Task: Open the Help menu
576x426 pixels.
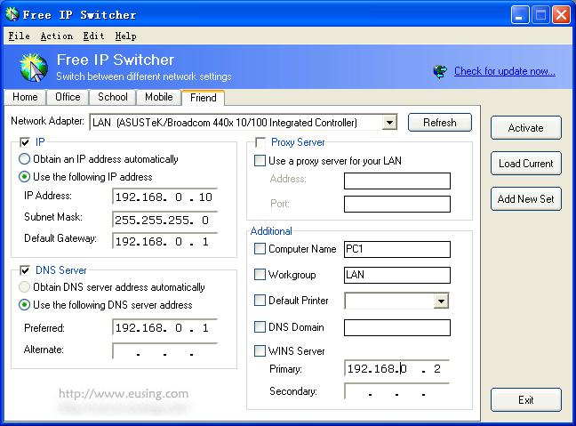Action: pyautogui.click(x=125, y=36)
